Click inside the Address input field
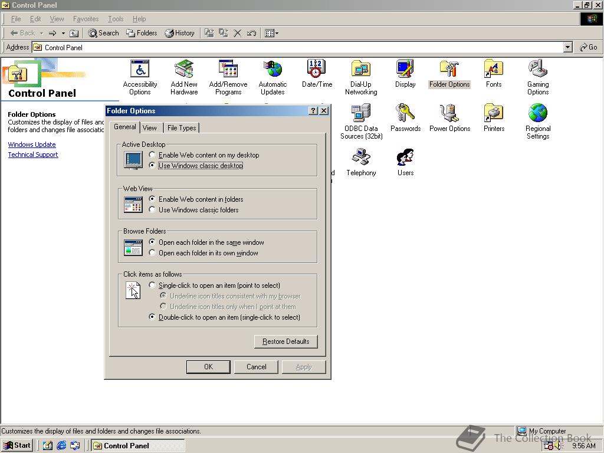Viewport: 604px width, 453px height. pos(297,47)
